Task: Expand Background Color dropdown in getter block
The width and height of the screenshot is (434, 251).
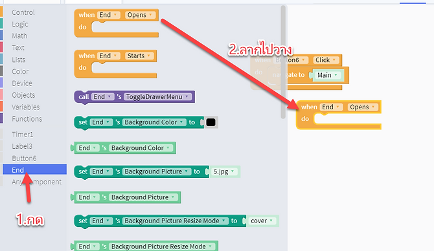Action: pos(141,148)
